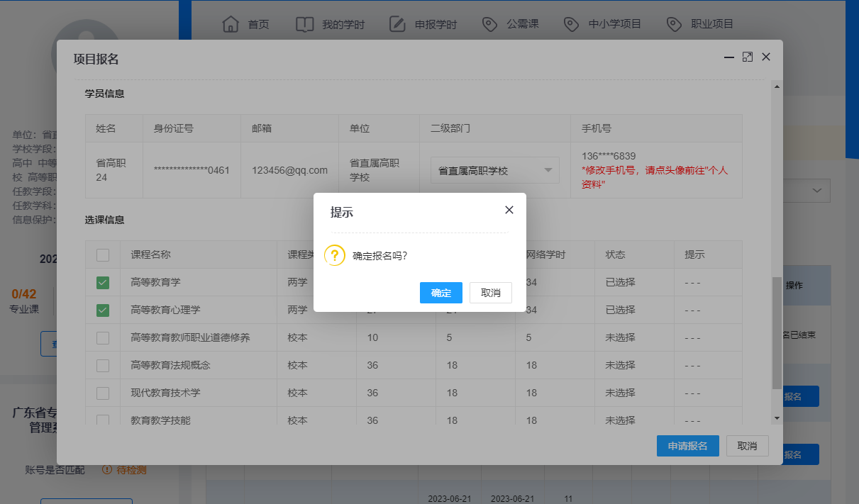Maximize the 项目报名 dialog window
Image resolution: width=859 pixels, height=504 pixels.
click(747, 57)
